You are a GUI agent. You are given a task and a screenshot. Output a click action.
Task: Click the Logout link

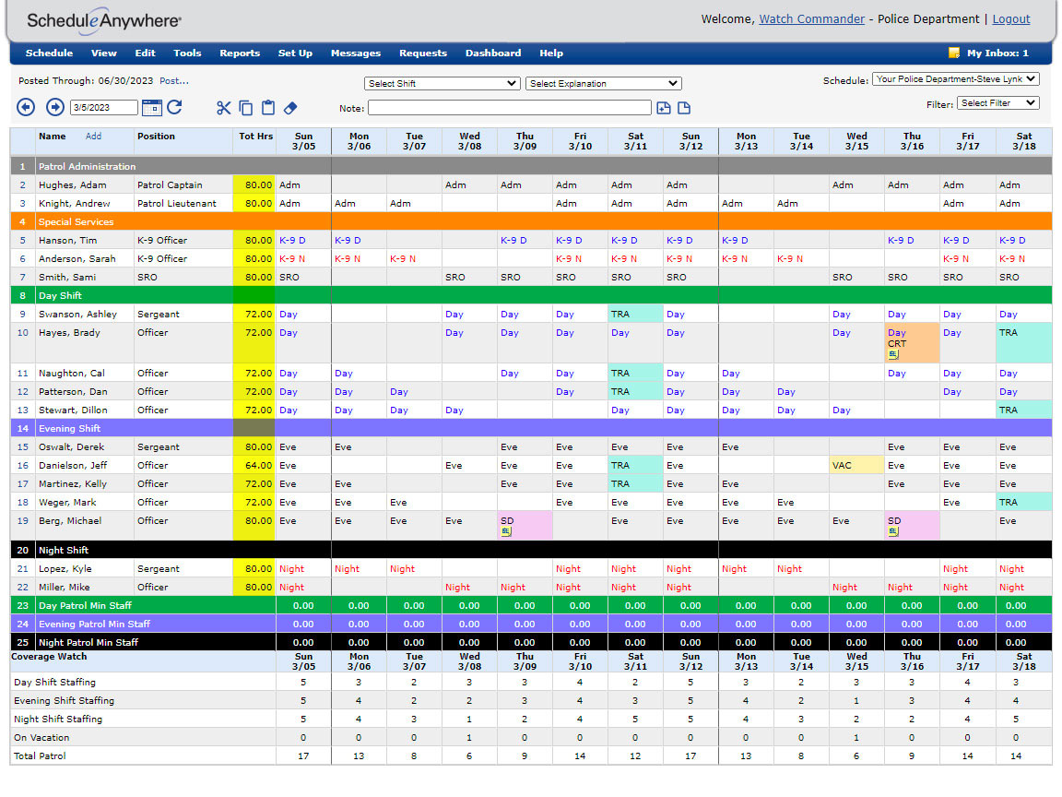pos(1011,19)
